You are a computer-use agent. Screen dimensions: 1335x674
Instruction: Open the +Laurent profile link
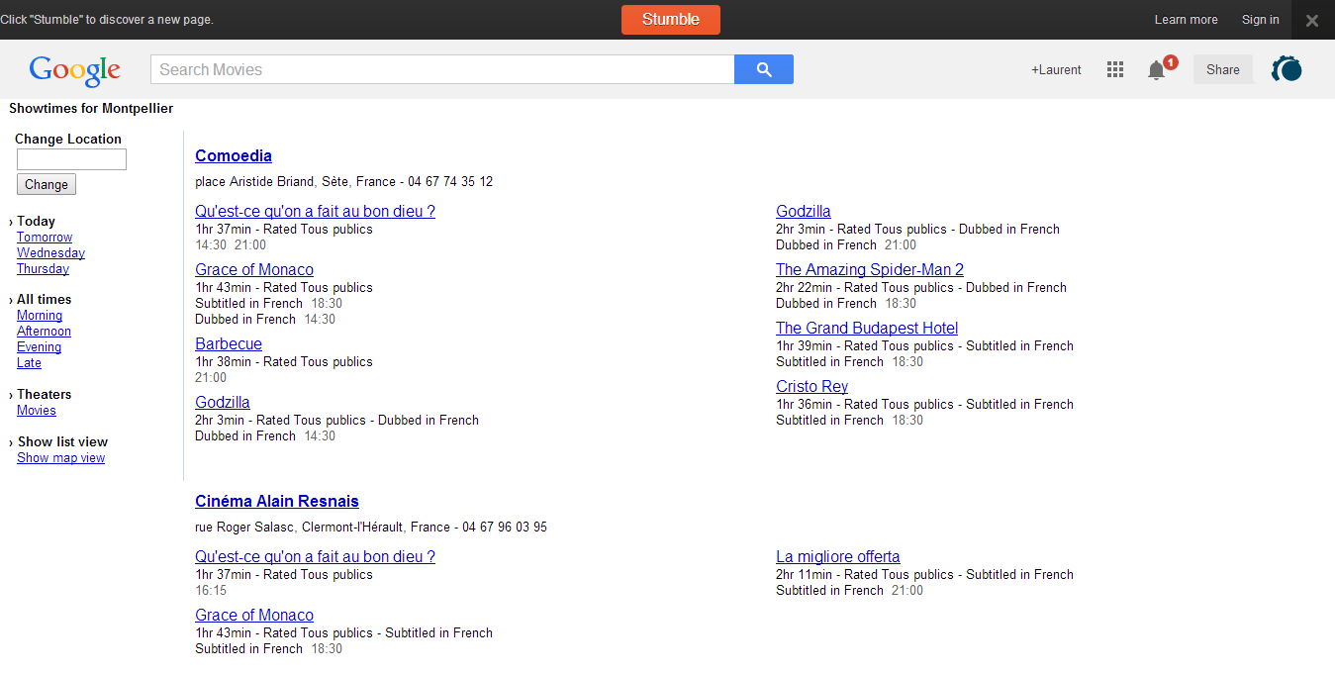(1056, 70)
